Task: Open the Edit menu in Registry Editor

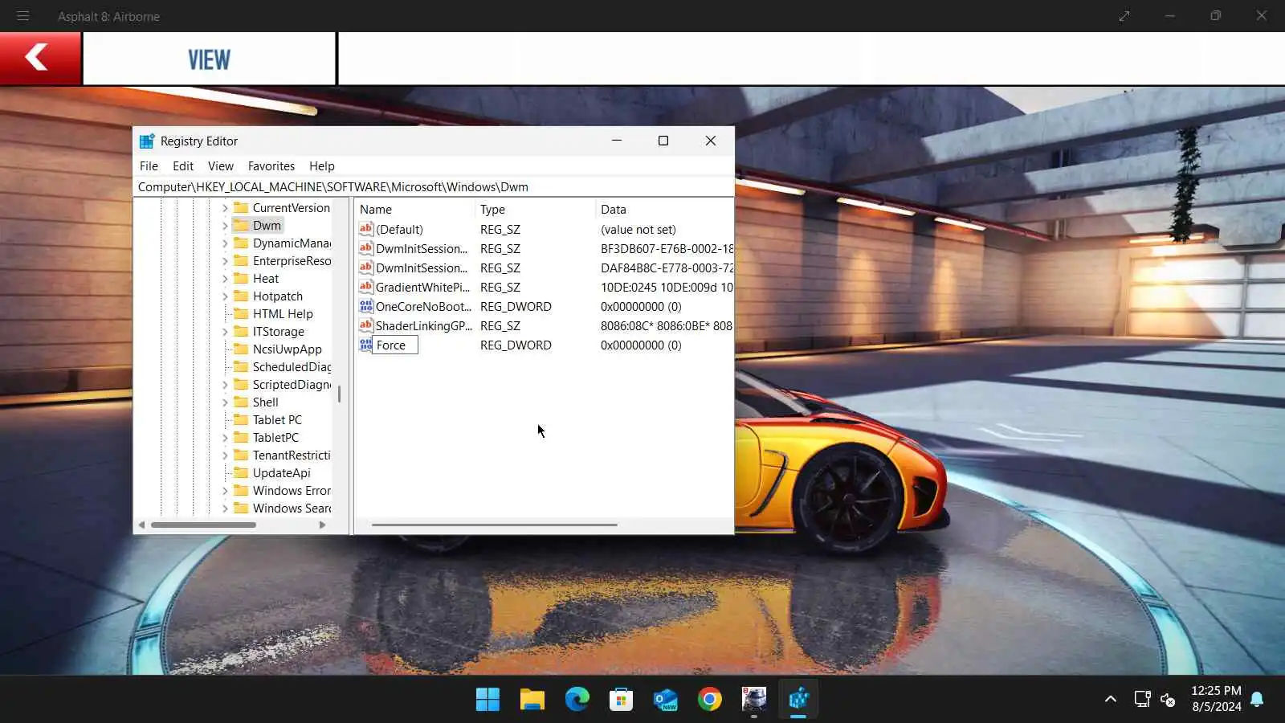Action: pos(183,166)
